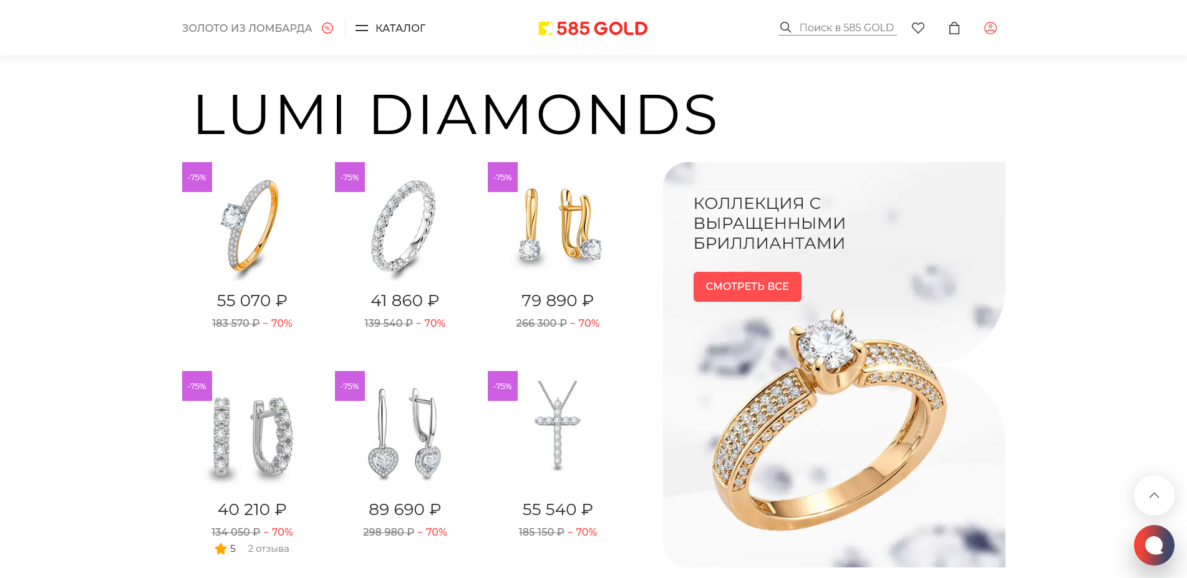Click the search magnifier icon

(785, 27)
